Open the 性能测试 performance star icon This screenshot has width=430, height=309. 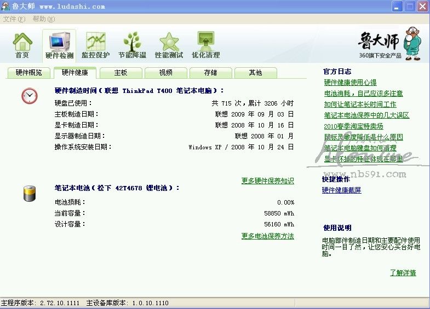click(x=169, y=45)
